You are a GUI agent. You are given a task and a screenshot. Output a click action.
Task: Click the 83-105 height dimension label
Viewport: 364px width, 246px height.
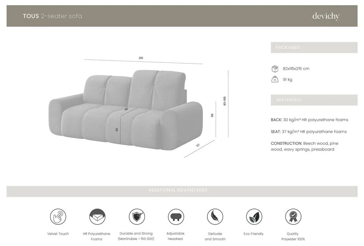point(224,101)
